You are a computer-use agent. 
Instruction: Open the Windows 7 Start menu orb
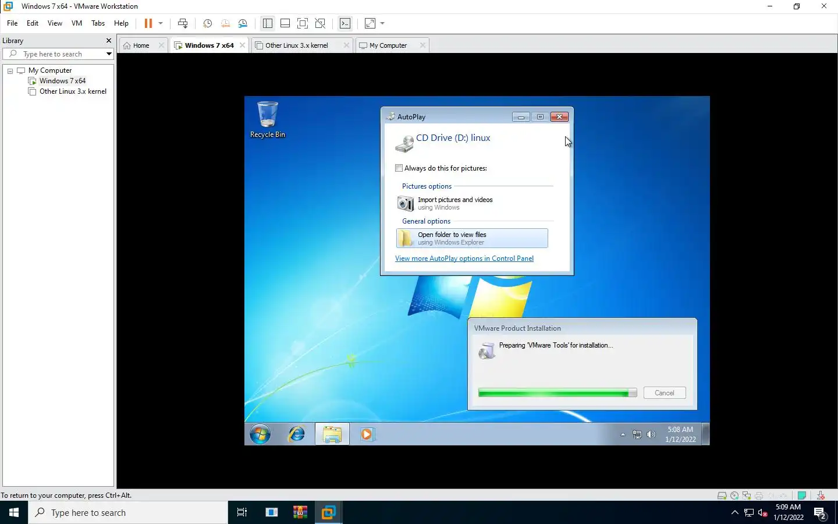pyautogui.click(x=260, y=434)
